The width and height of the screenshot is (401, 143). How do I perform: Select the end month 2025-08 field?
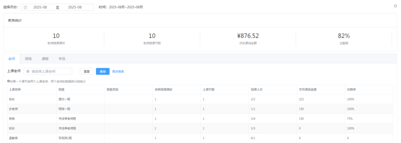pyautogui.click(x=75, y=7)
